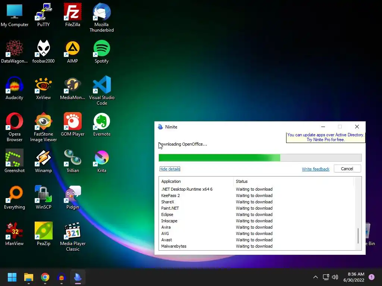Select the FileZilla desktop shortcut
Viewport: 382px width, 286px height.
(x=73, y=15)
